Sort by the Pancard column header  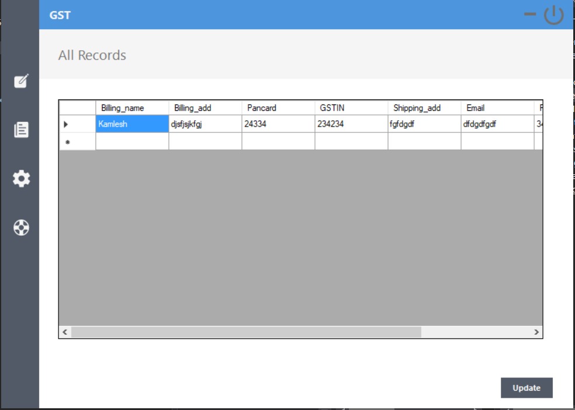(x=278, y=108)
